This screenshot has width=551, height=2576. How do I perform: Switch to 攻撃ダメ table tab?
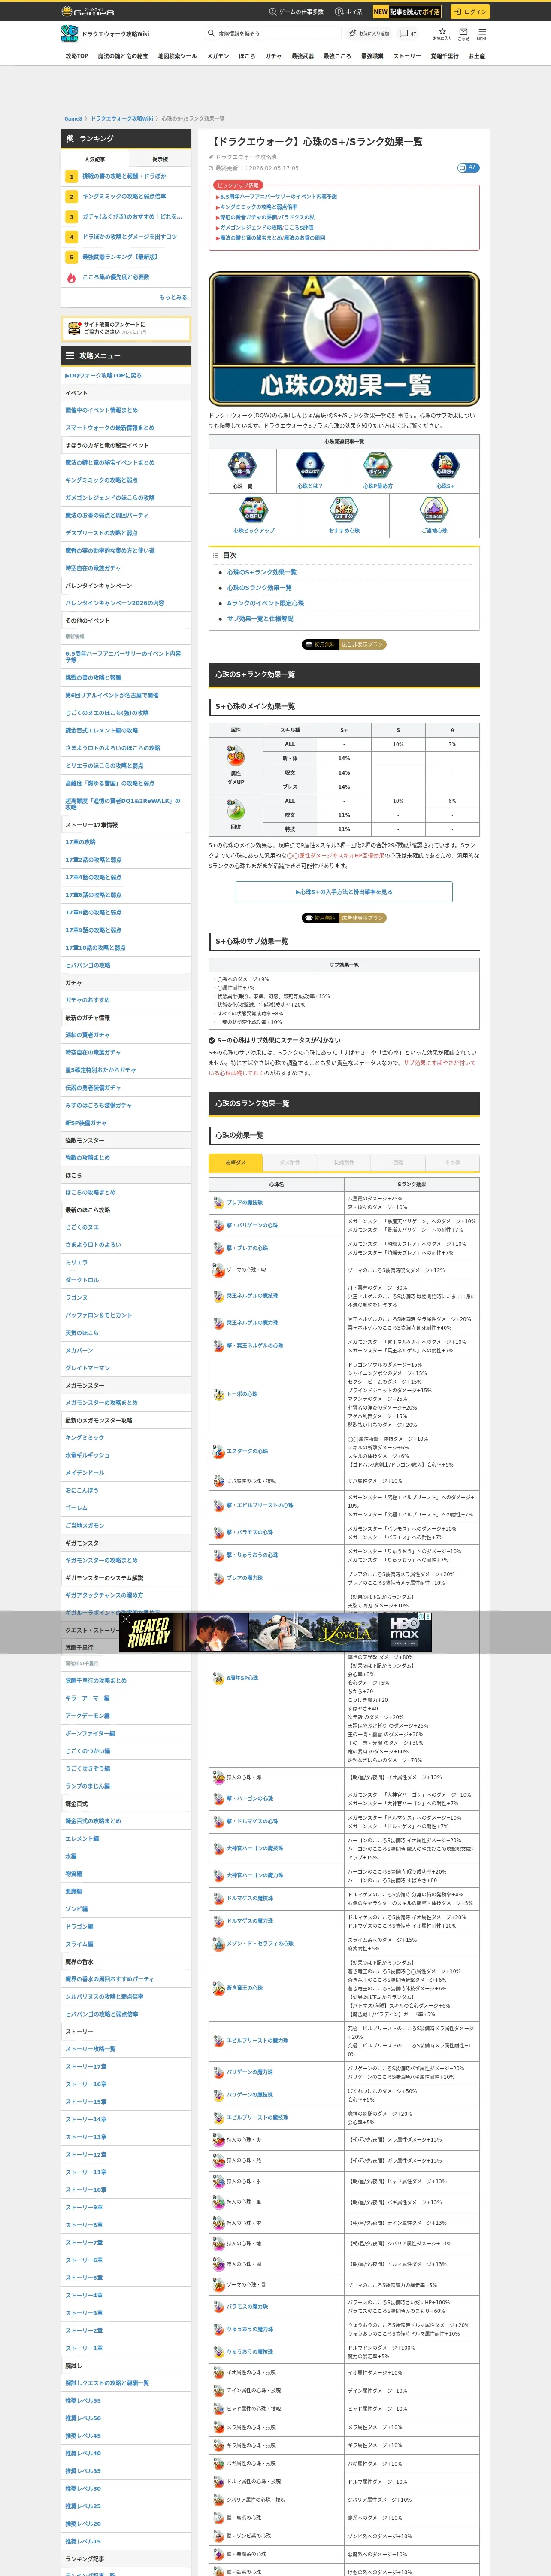(236, 1162)
